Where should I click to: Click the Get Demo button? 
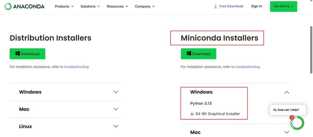(284, 6)
